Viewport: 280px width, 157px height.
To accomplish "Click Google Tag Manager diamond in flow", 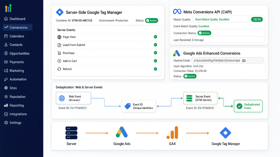I will click(226, 133).
